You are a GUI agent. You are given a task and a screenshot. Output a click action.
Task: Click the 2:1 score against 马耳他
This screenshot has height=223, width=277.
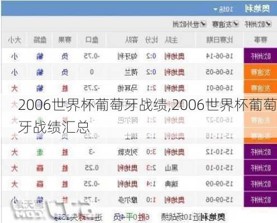click(x=151, y=88)
